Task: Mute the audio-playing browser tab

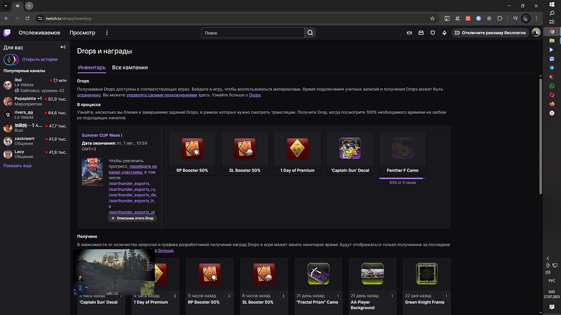Action: click(x=17, y=6)
